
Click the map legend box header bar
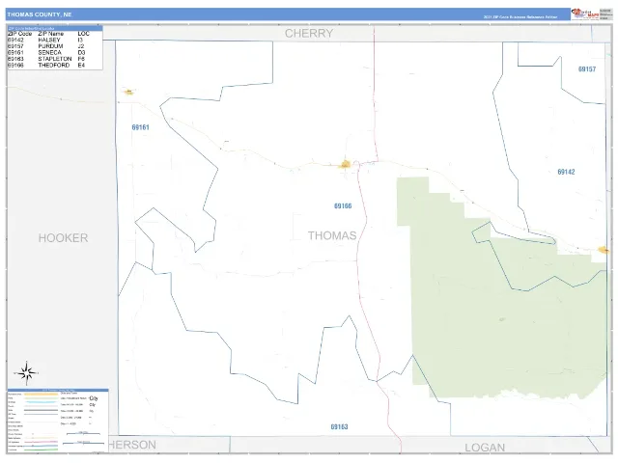(58, 390)
